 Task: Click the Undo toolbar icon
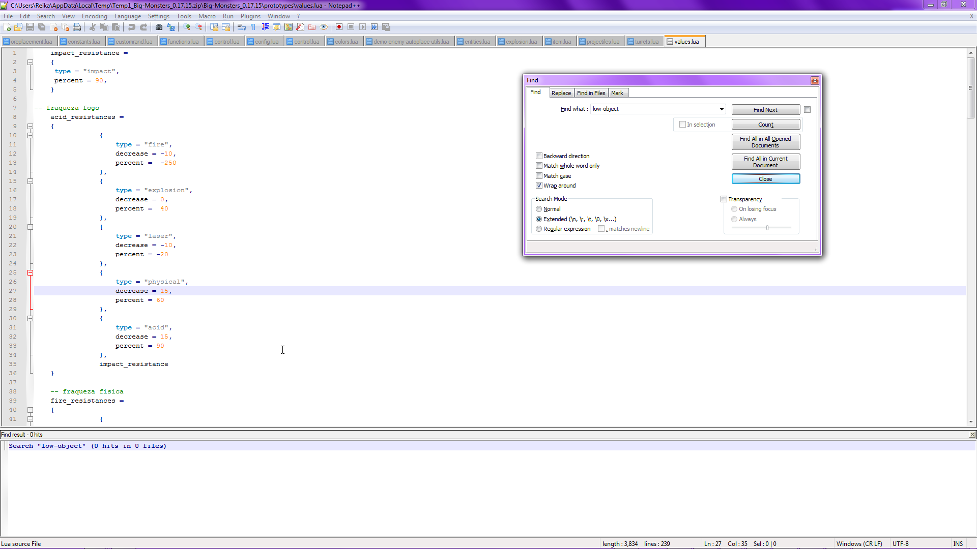point(131,27)
